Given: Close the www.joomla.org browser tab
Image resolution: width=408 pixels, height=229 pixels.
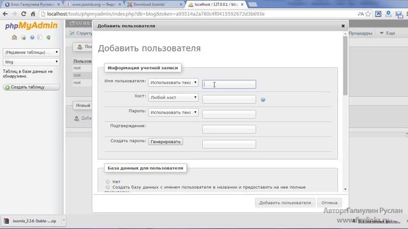Looking at the screenshot, I should pos(120,4).
